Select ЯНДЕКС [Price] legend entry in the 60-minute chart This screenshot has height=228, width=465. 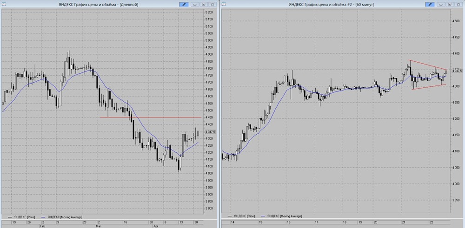point(241,216)
